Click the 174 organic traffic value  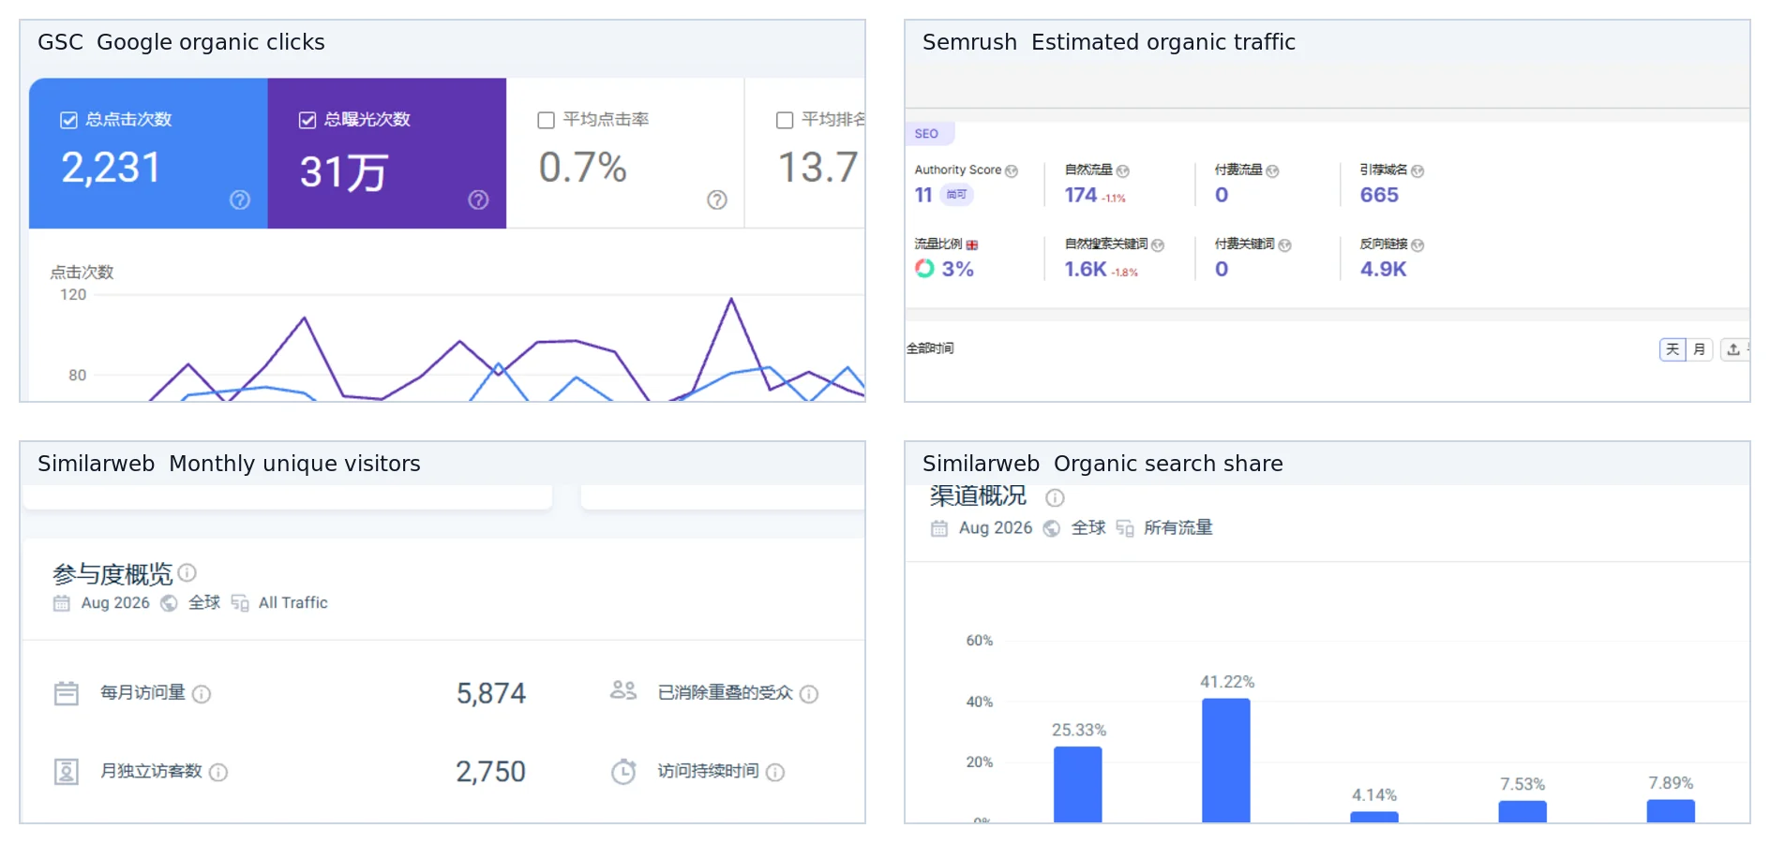click(x=1080, y=195)
